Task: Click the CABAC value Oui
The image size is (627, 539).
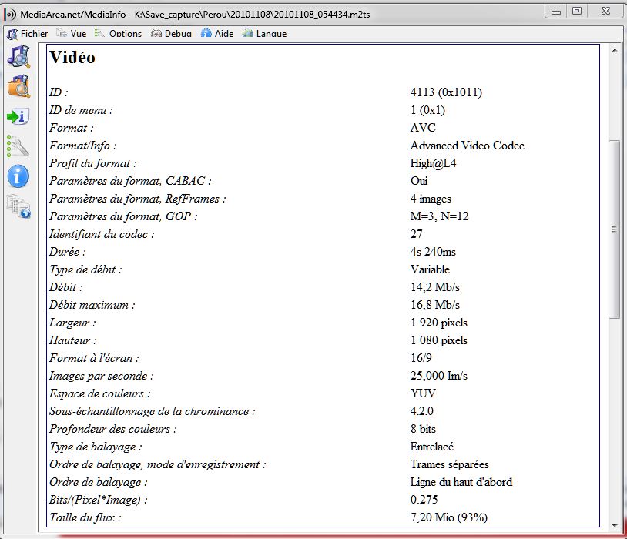Action: [x=419, y=181]
